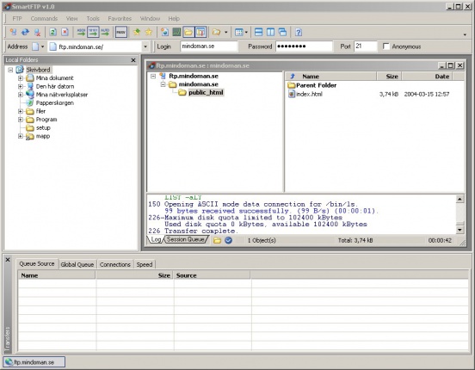The image size is (475, 370).
Task: Open the View menu
Action: 71,18
